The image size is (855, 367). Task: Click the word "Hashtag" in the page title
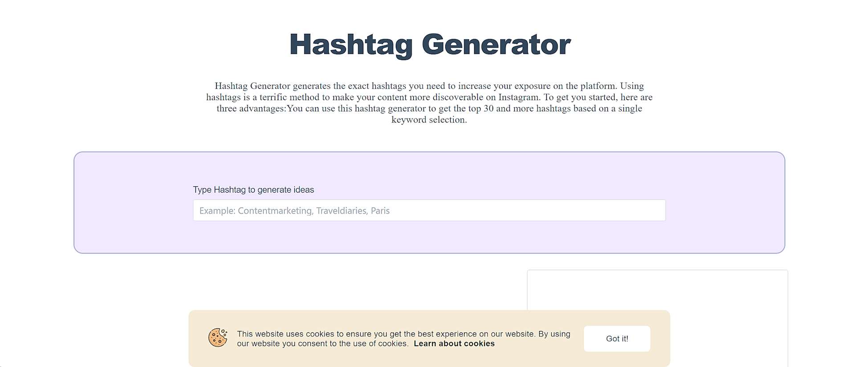[351, 45]
